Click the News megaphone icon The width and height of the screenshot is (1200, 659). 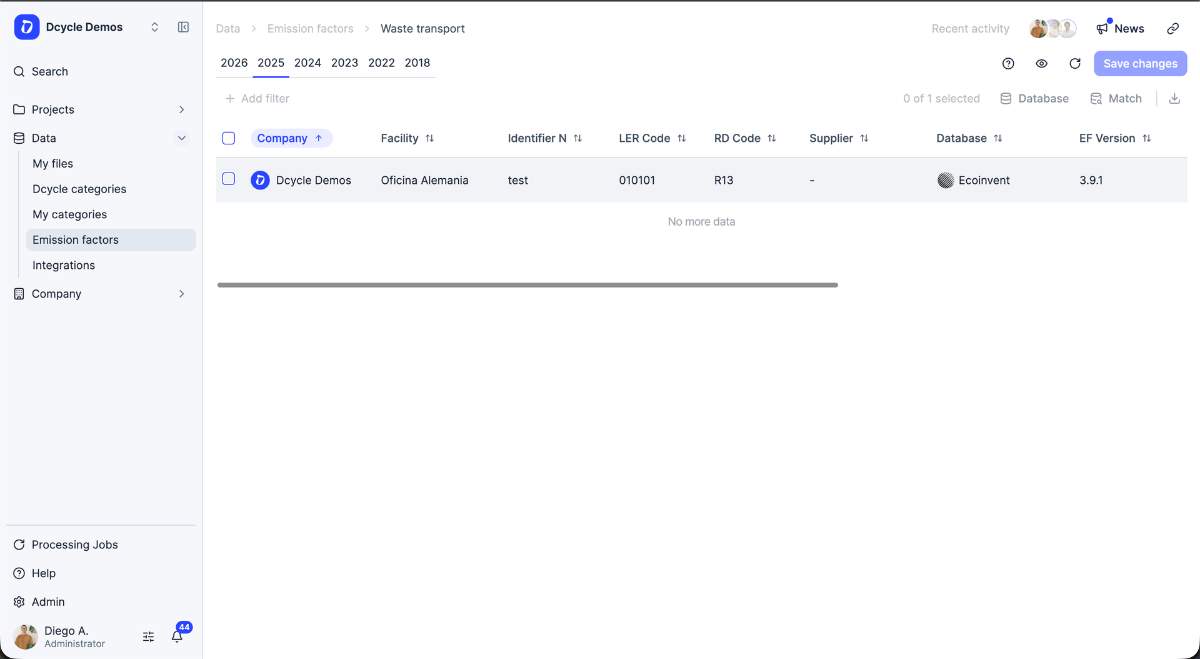tap(1102, 29)
